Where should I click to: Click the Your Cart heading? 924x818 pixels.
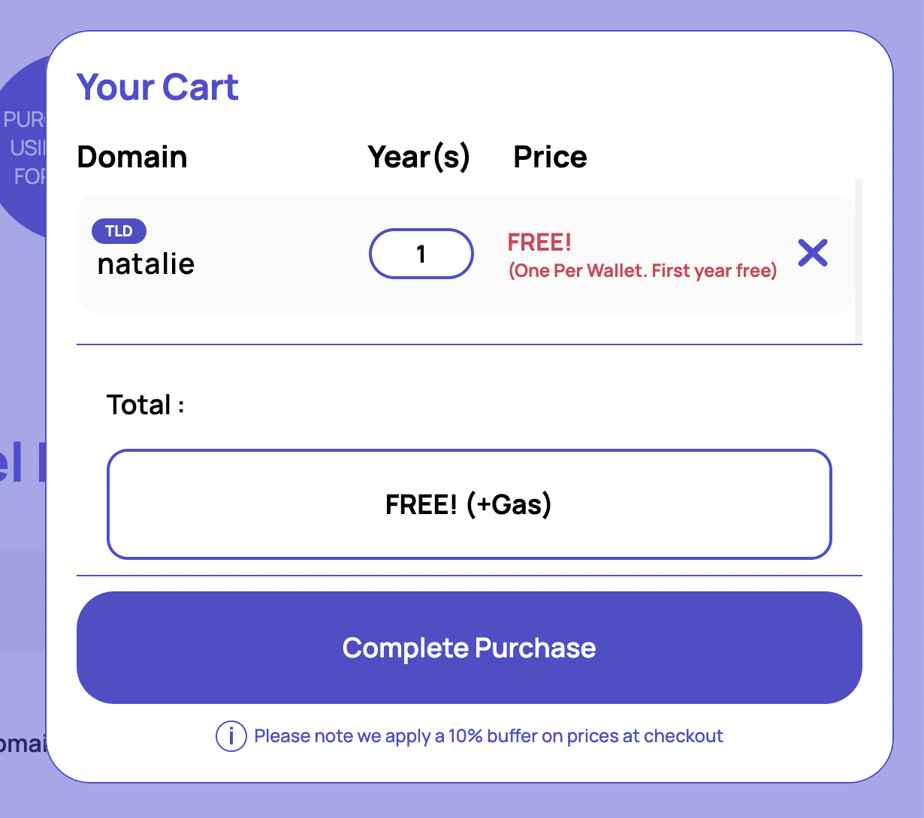click(158, 87)
